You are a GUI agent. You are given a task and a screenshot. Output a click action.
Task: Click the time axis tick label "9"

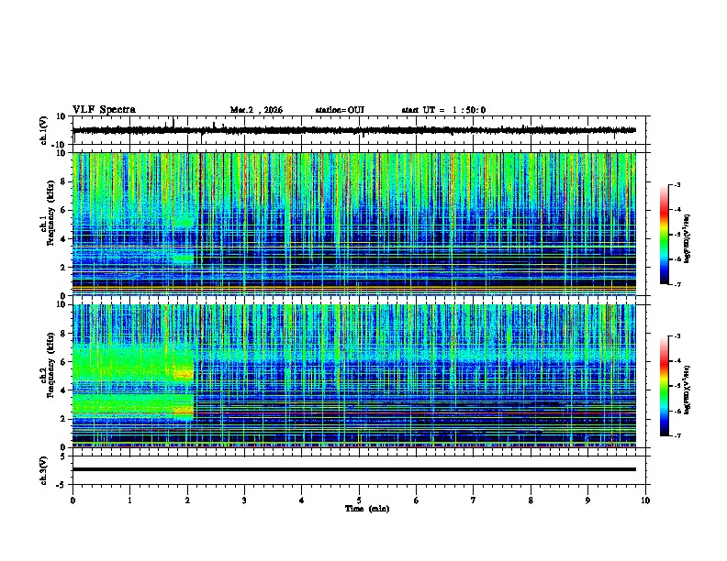587,500
